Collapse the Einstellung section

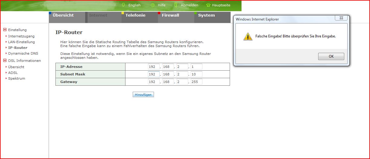point(5,30)
